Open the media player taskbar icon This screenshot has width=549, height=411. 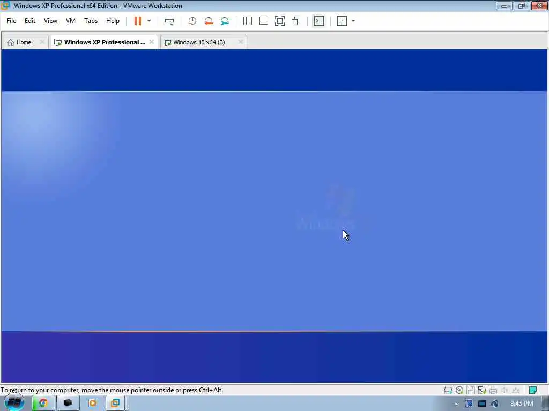92,404
